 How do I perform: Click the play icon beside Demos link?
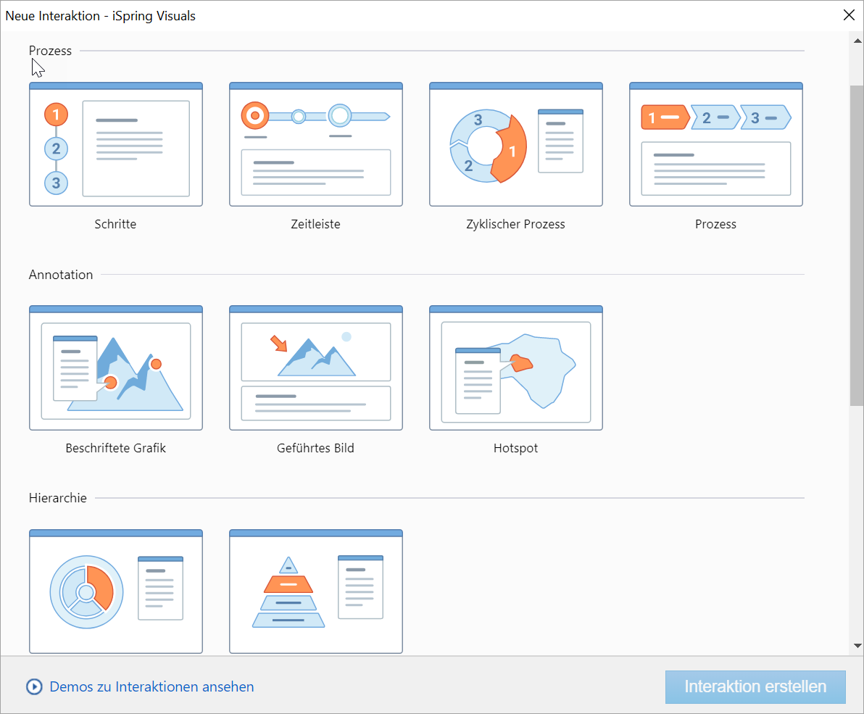pyautogui.click(x=34, y=686)
